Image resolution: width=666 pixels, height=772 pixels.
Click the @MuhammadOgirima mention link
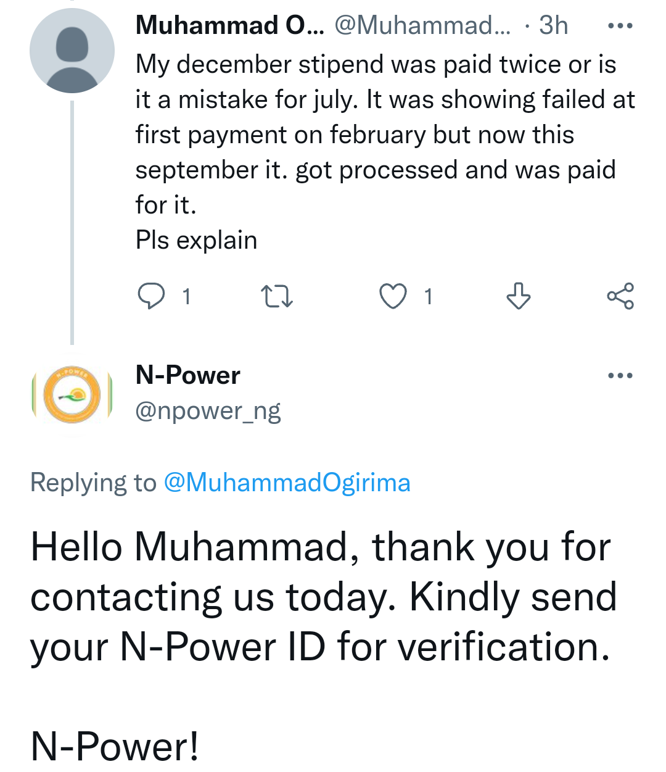[287, 483]
